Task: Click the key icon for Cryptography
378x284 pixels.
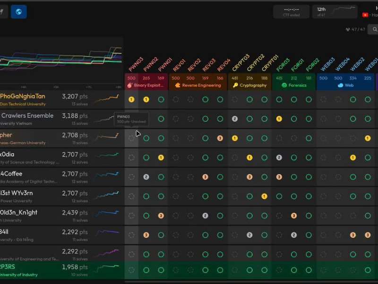Action: click(235, 85)
